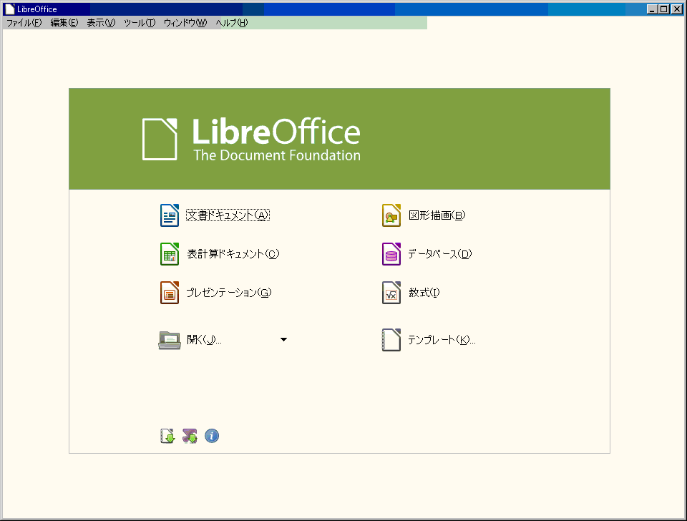The image size is (687, 521).
Task: Open the 表示(V) menu
Action: 101,23
